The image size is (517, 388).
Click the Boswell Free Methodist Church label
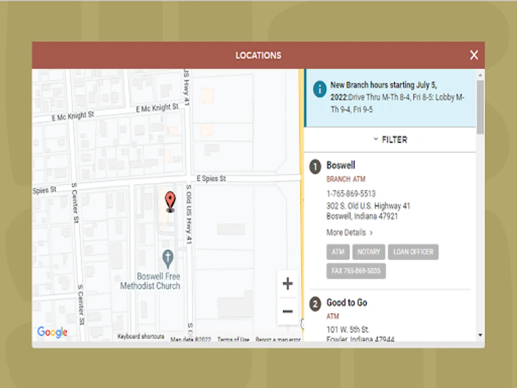pyautogui.click(x=150, y=281)
